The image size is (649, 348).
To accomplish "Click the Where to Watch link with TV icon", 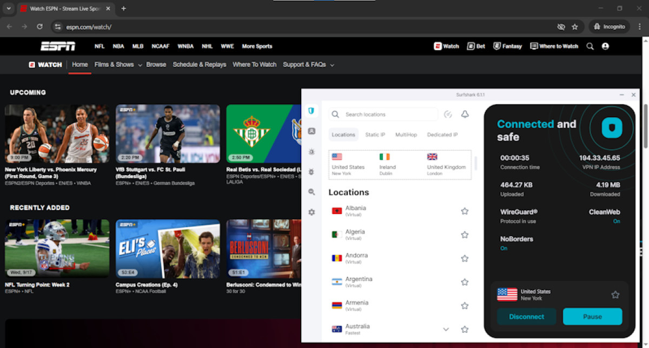I will pyautogui.click(x=554, y=46).
